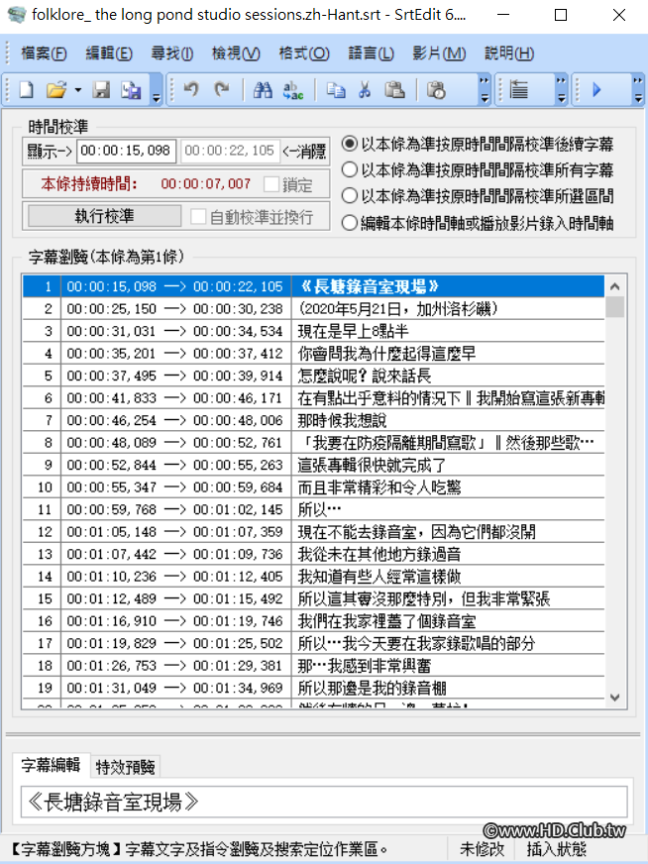Open Replace using the ab-ac icon
The height and width of the screenshot is (864, 648).
(292, 90)
